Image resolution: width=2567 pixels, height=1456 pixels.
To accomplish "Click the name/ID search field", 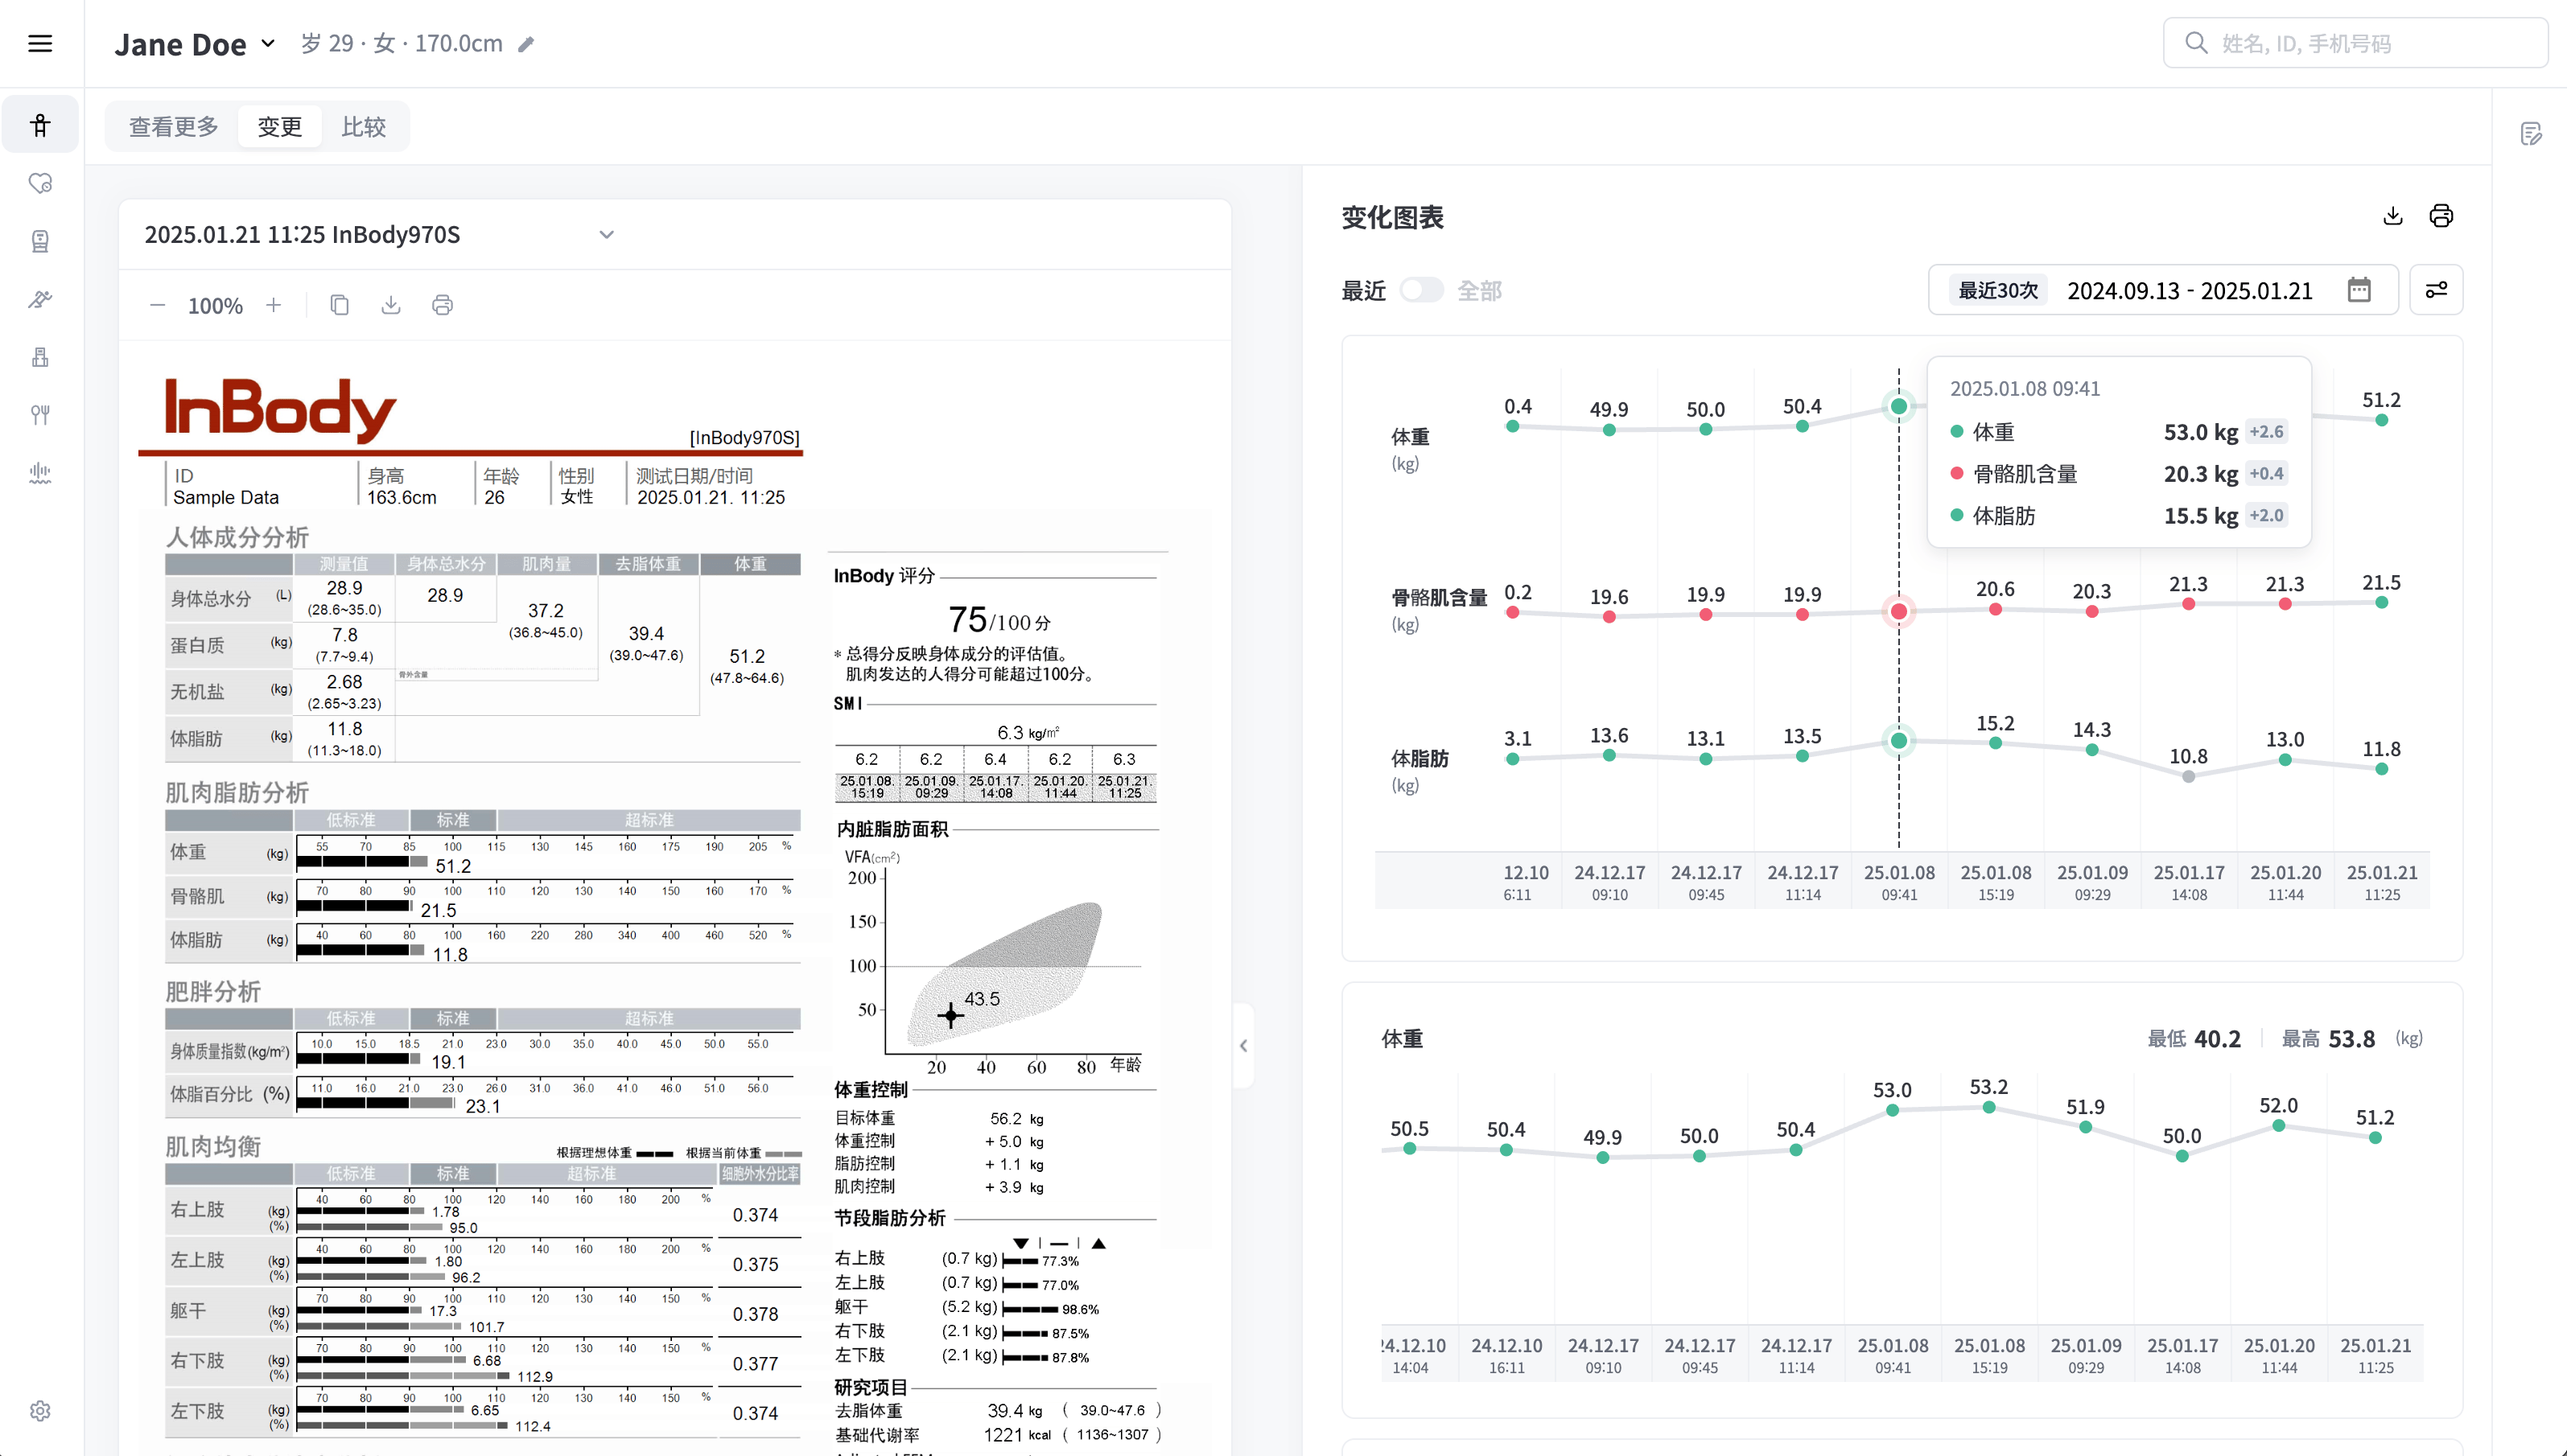I will (2356, 43).
